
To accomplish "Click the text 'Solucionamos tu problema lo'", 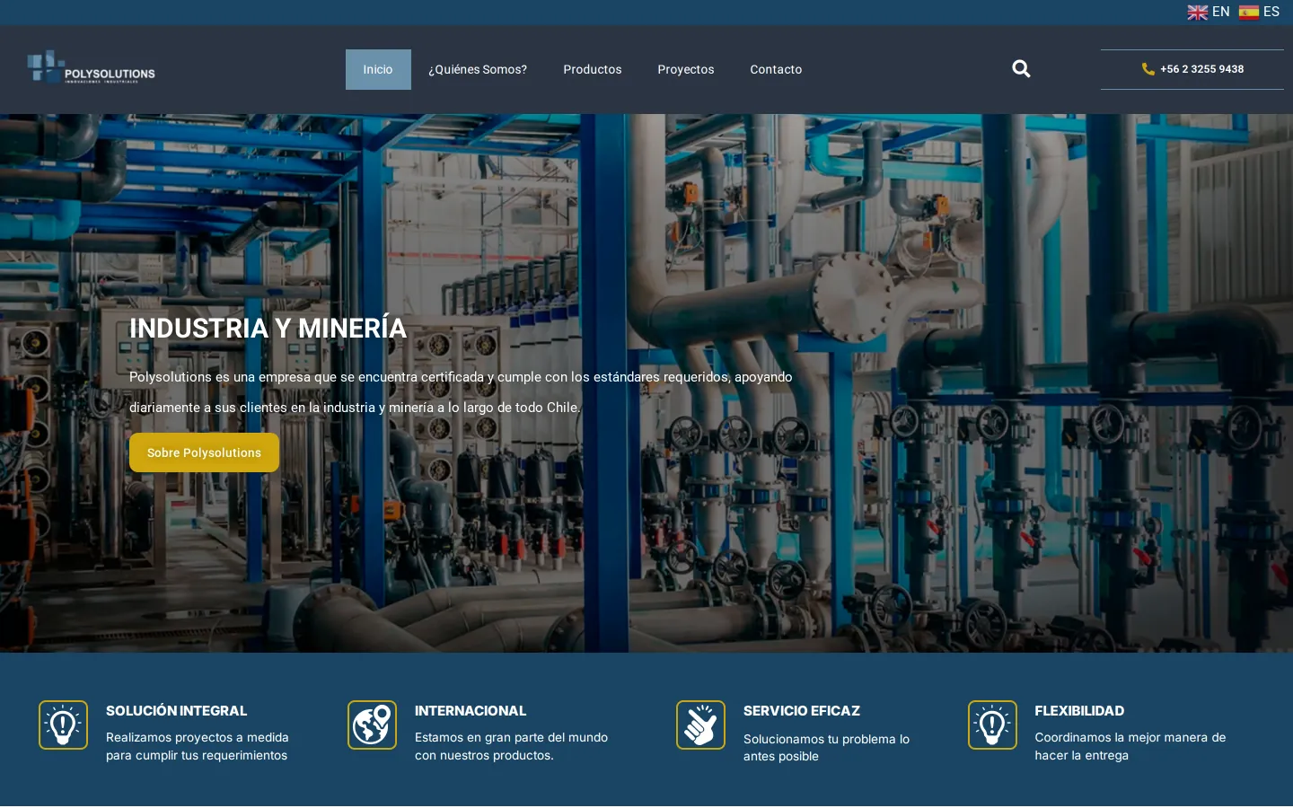I will pos(826,739).
